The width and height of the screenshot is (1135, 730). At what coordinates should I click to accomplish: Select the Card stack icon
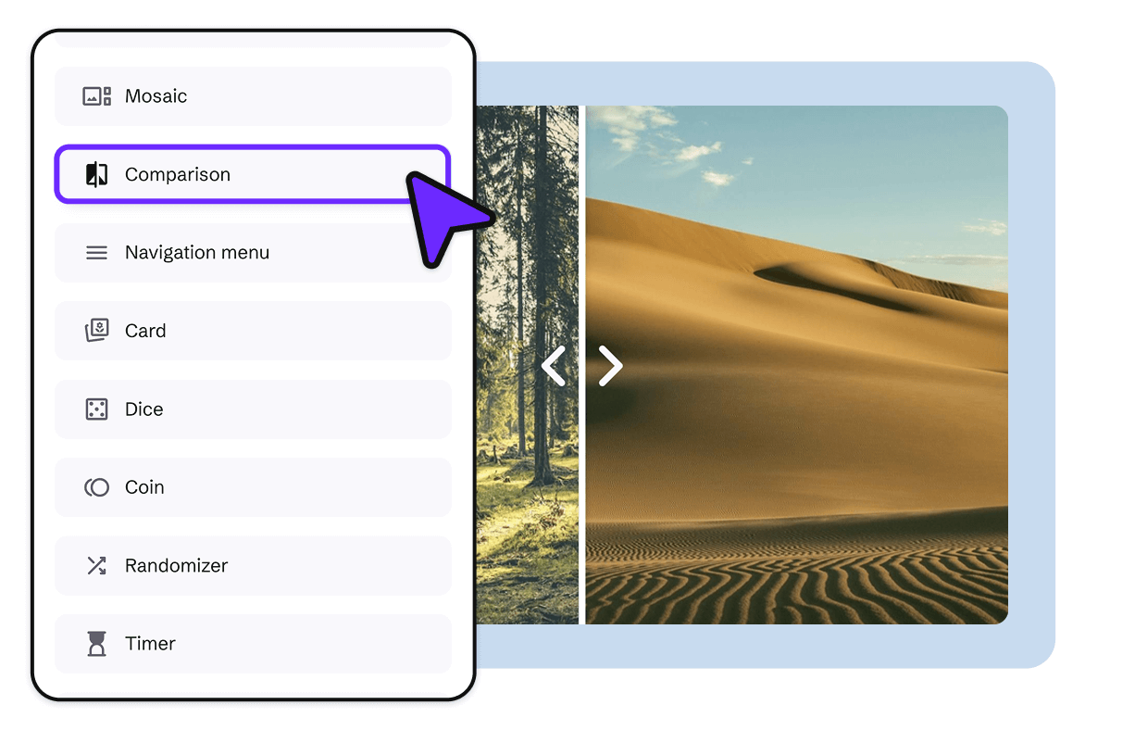96,331
